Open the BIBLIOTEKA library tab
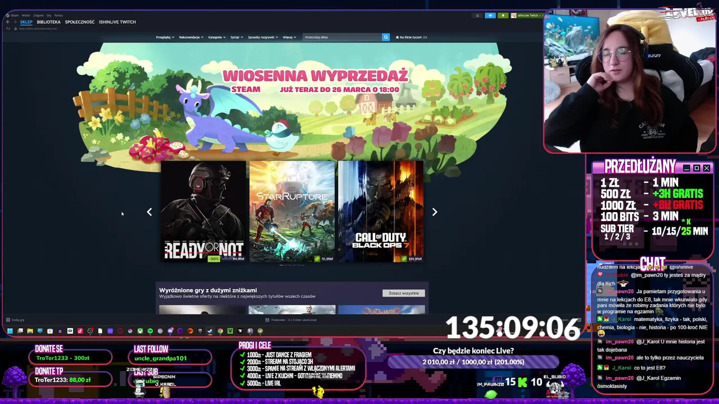Screen dimensions: 719x404 48,22
